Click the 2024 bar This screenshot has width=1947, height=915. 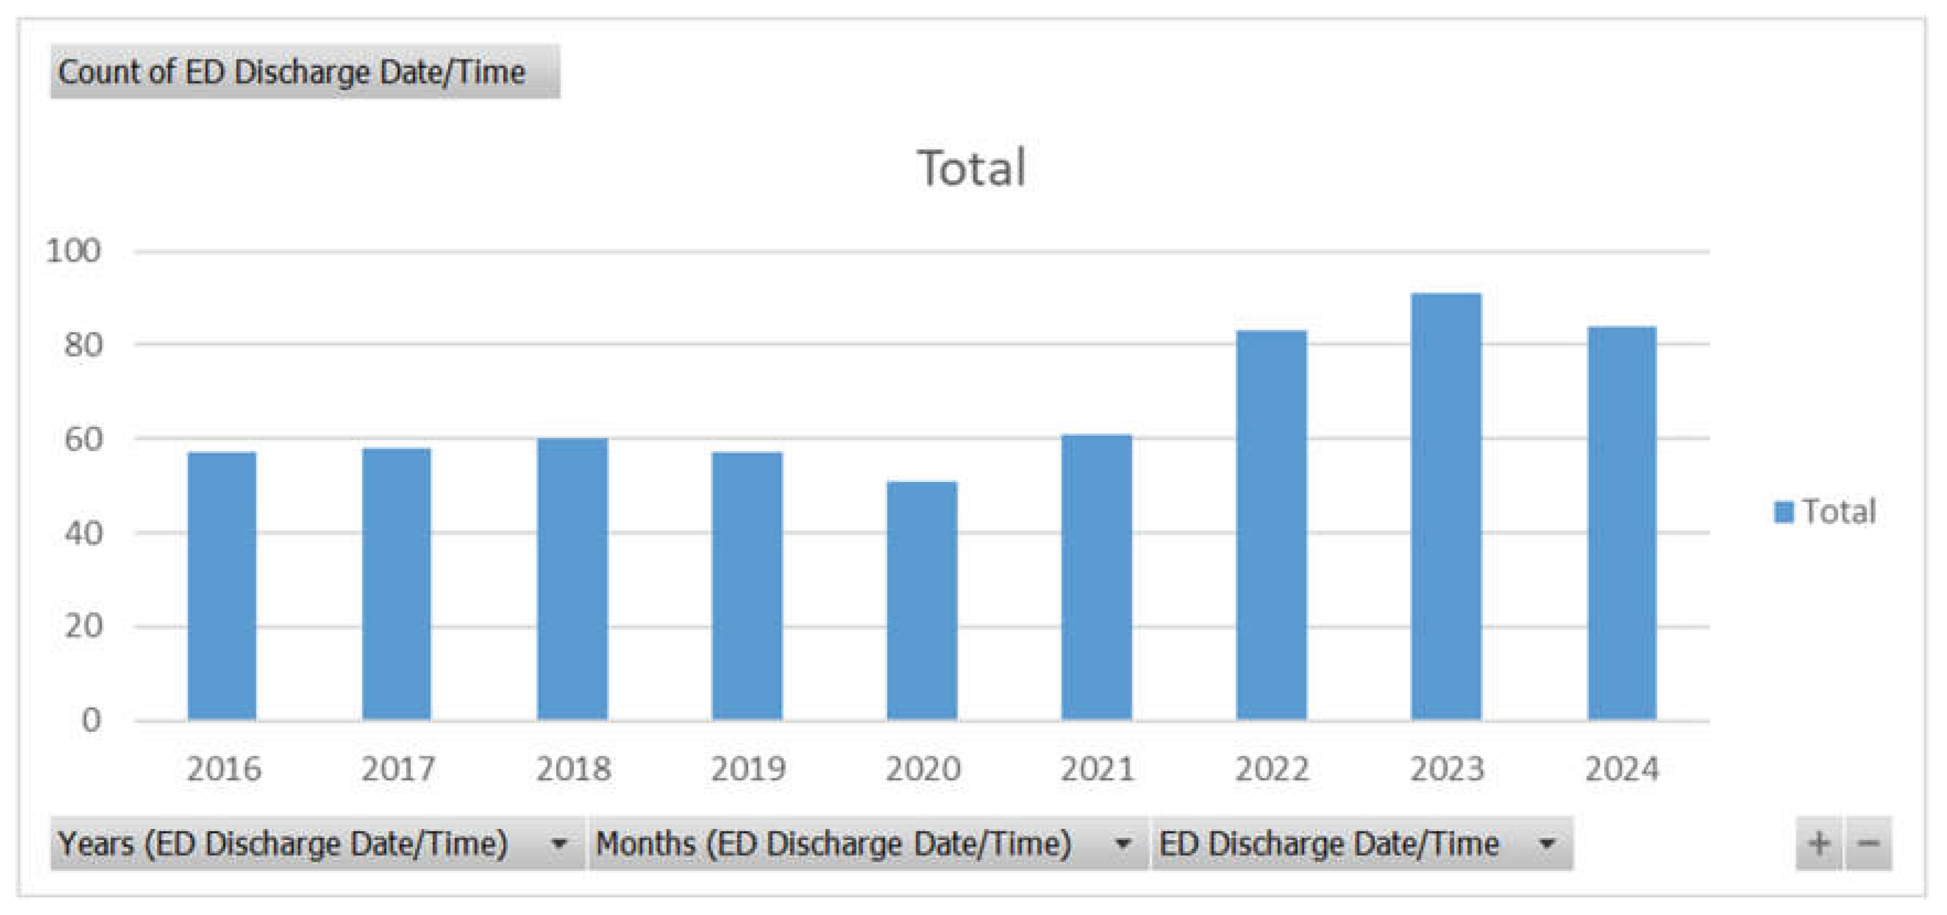tap(1621, 523)
